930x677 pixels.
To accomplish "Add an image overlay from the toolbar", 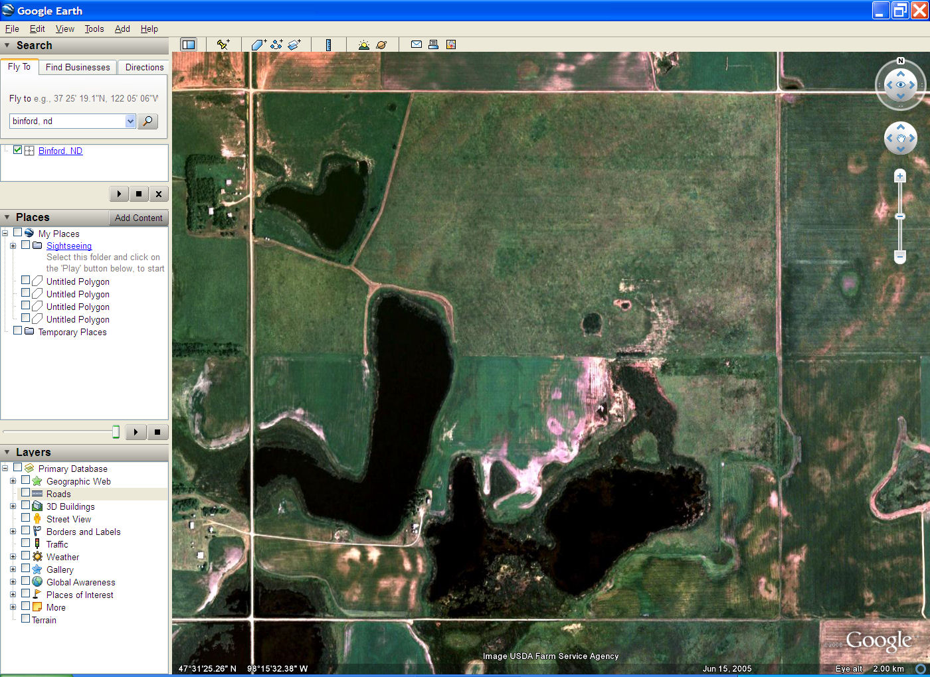I will click(x=295, y=44).
